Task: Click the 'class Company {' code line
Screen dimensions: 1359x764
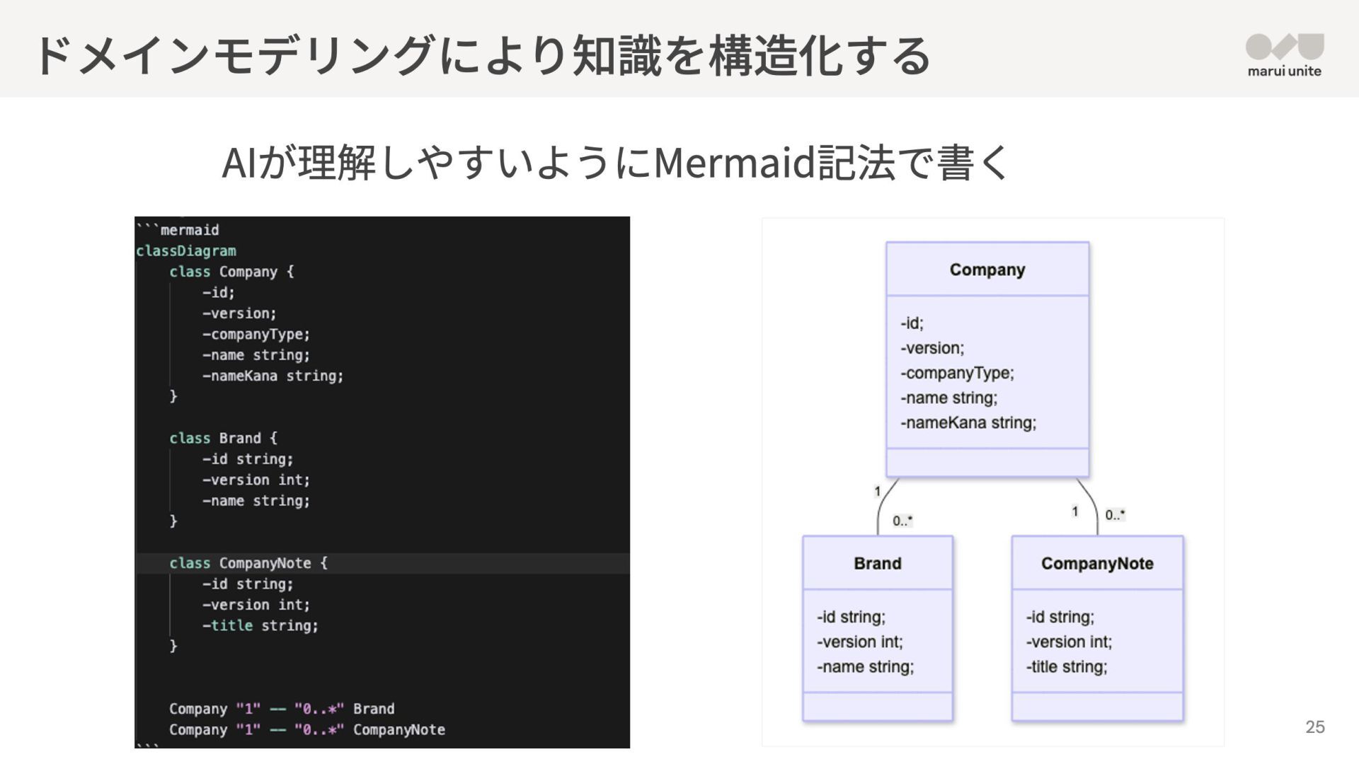Action: 231,272
